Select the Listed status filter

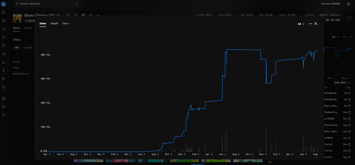pos(28,47)
